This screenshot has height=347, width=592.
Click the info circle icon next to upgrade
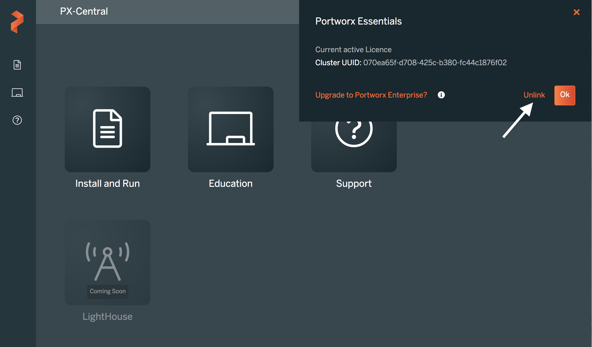(x=442, y=95)
